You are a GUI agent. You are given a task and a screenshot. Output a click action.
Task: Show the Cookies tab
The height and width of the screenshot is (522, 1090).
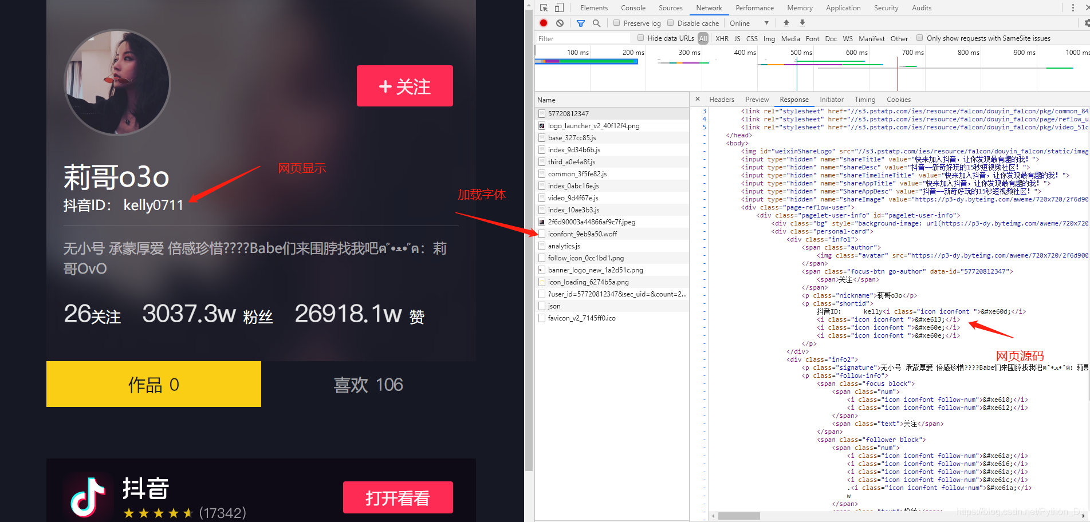coord(899,99)
